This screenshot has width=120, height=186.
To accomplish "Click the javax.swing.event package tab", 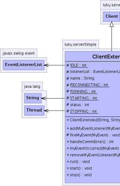I will point(19,53).
